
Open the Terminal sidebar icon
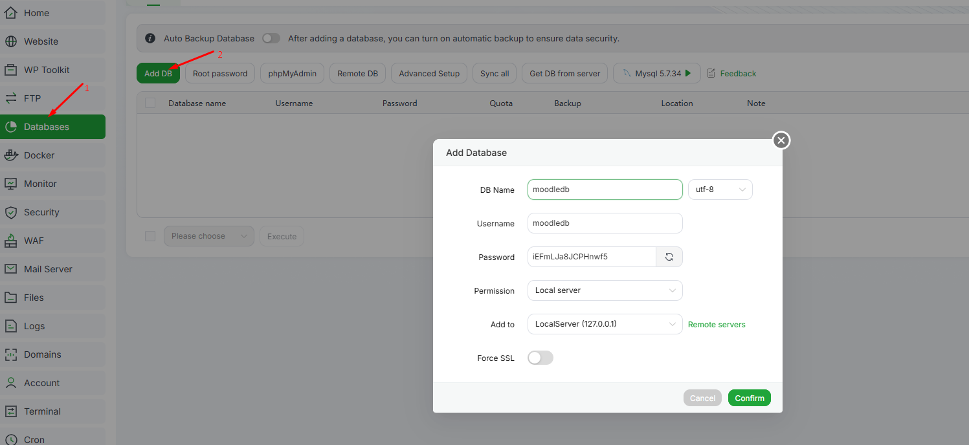[x=11, y=411]
